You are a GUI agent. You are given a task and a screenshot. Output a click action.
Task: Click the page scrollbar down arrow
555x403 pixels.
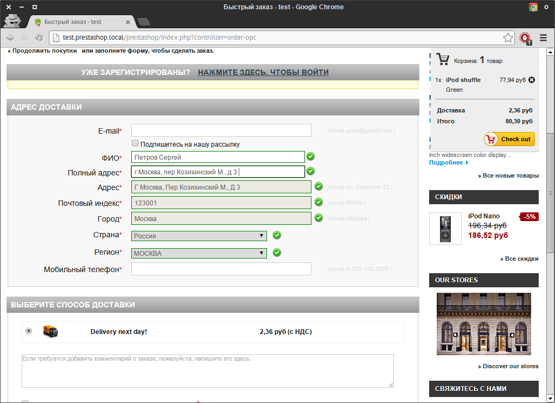click(550, 399)
